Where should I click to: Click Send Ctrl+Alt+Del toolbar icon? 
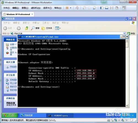(77, 8)
